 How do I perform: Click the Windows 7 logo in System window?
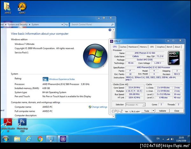(95, 56)
